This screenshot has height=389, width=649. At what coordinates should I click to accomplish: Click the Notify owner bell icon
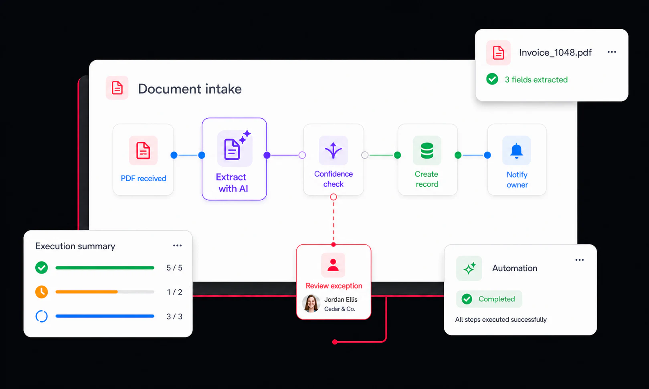click(x=516, y=151)
